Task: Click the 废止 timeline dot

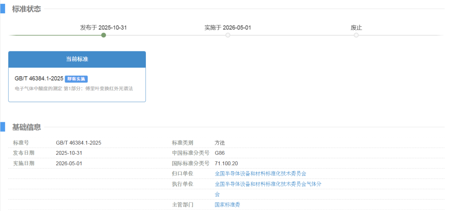Action: (356, 35)
